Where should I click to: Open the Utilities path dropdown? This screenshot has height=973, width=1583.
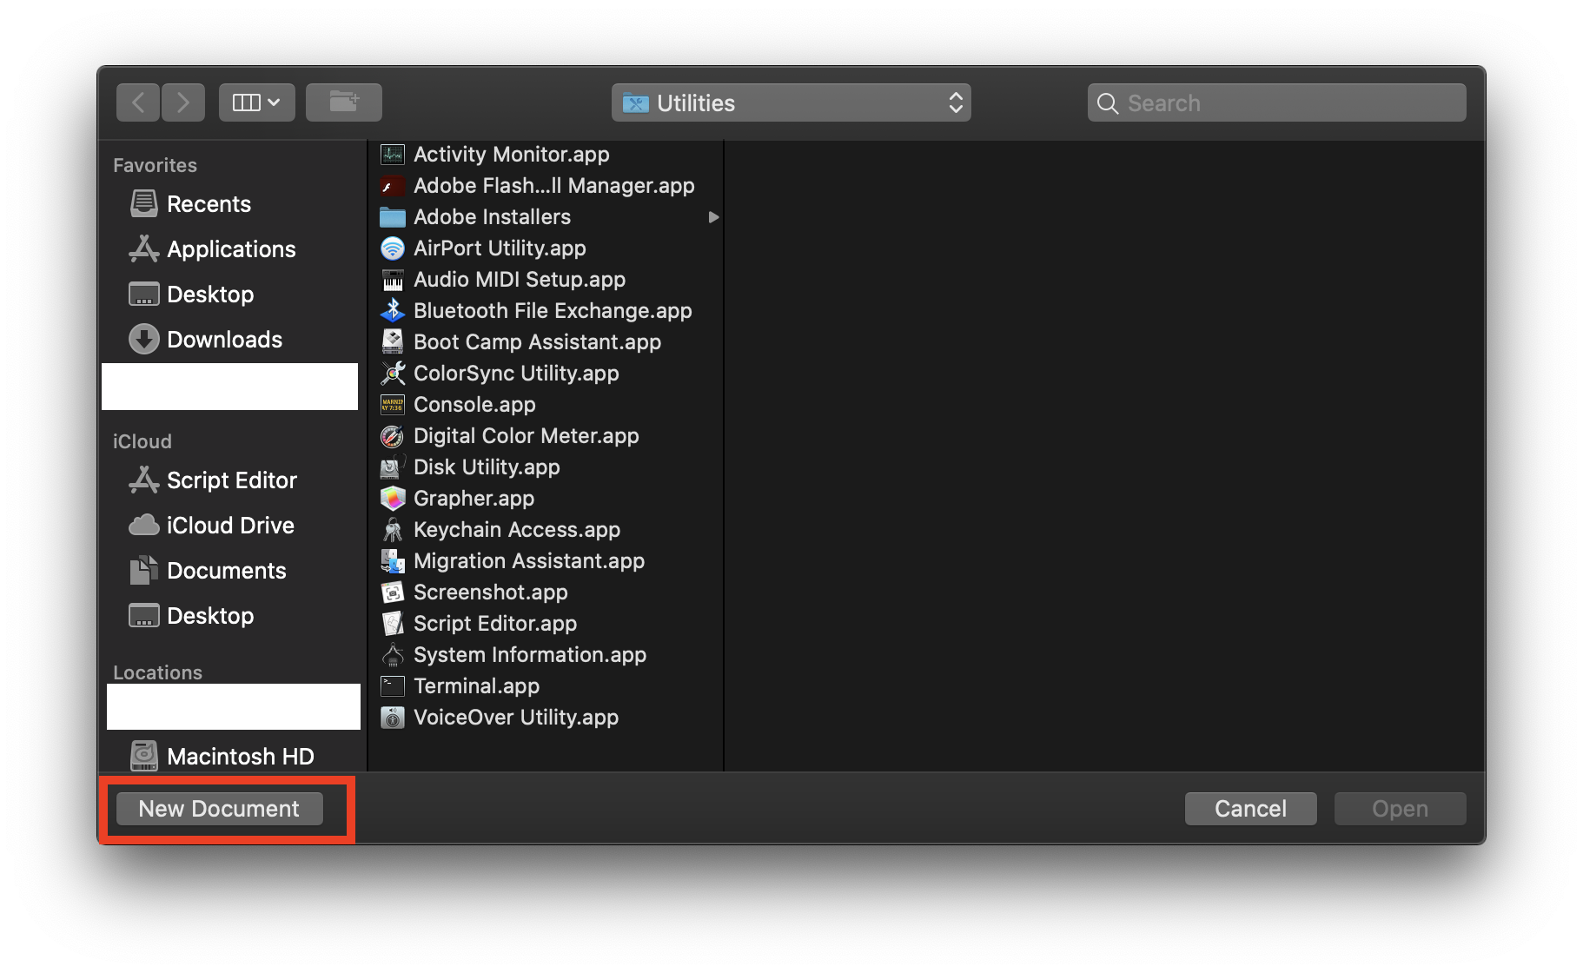tap(791, 103)
